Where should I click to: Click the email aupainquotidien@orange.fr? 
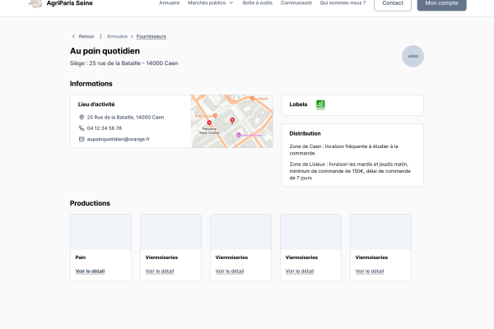(118, 139)
